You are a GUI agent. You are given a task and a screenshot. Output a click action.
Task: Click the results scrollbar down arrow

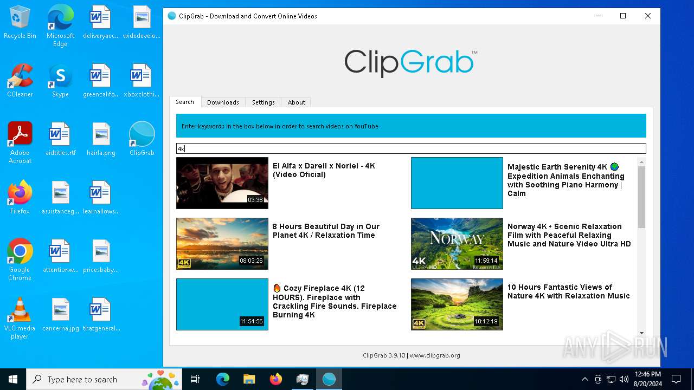pyautogui.click(x=641, y=333)
